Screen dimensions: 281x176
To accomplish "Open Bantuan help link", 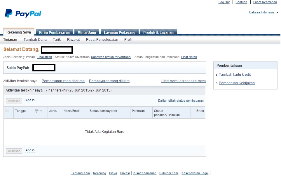I will pyautogui.click(x=241, y=2).
